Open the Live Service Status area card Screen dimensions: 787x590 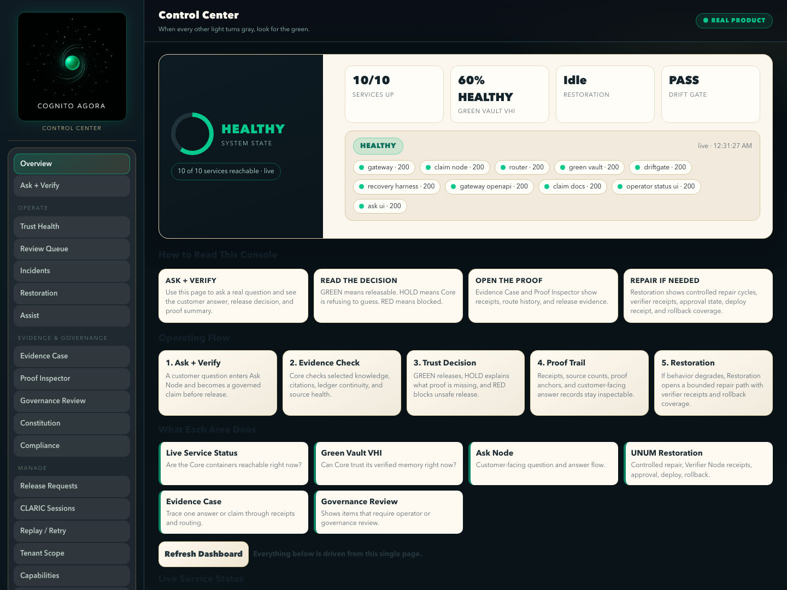tap(233, 463)
